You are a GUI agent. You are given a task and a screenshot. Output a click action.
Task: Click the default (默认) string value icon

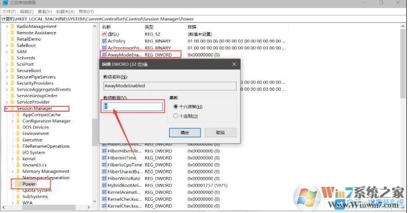click(105, 34)
